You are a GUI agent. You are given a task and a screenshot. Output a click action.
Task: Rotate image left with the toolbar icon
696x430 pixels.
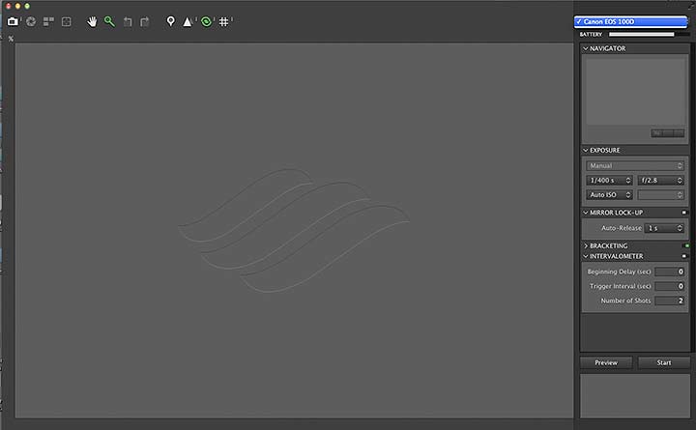[128, 22]
